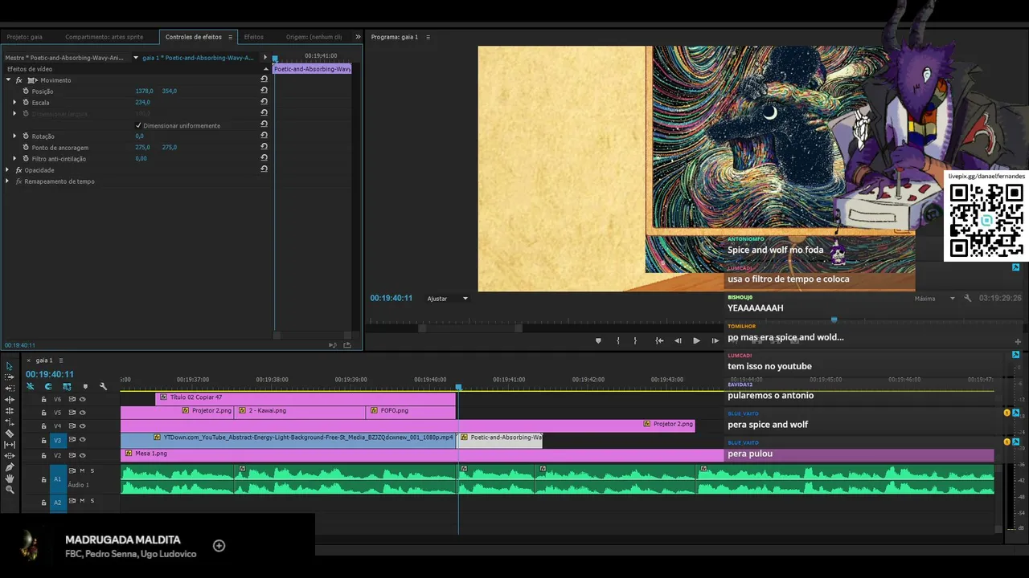Mute audio track A2

point(82,501)
